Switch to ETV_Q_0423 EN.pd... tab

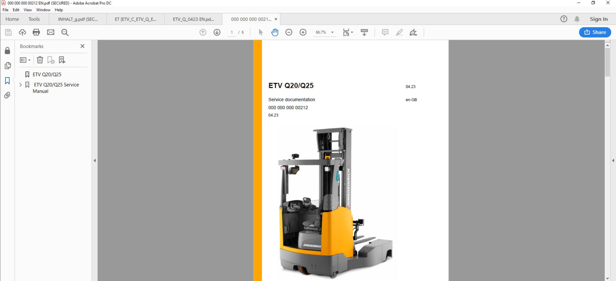click(x=193, y=19)
